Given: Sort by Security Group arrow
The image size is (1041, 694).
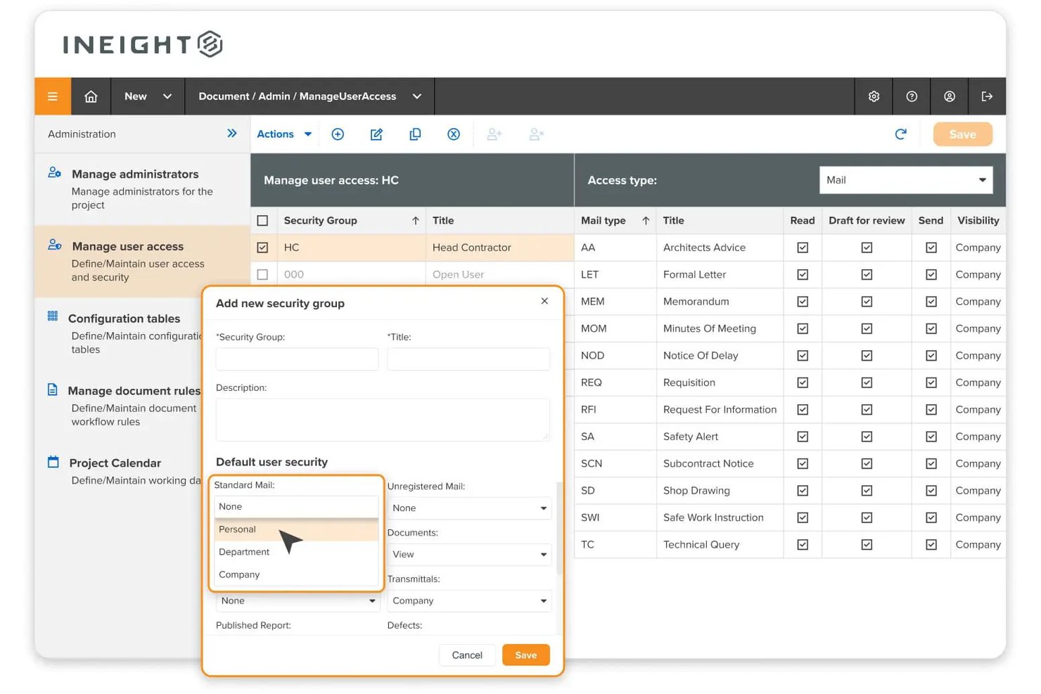Looking at the screenshot, I should click(x=416, y=221).
